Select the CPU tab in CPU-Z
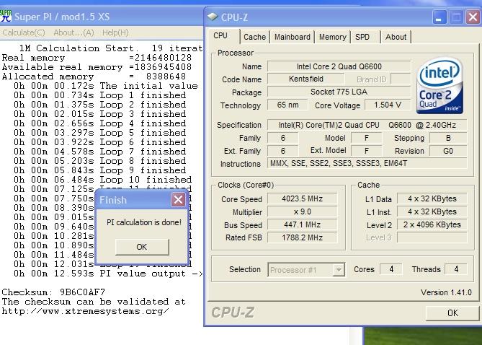 224,36
